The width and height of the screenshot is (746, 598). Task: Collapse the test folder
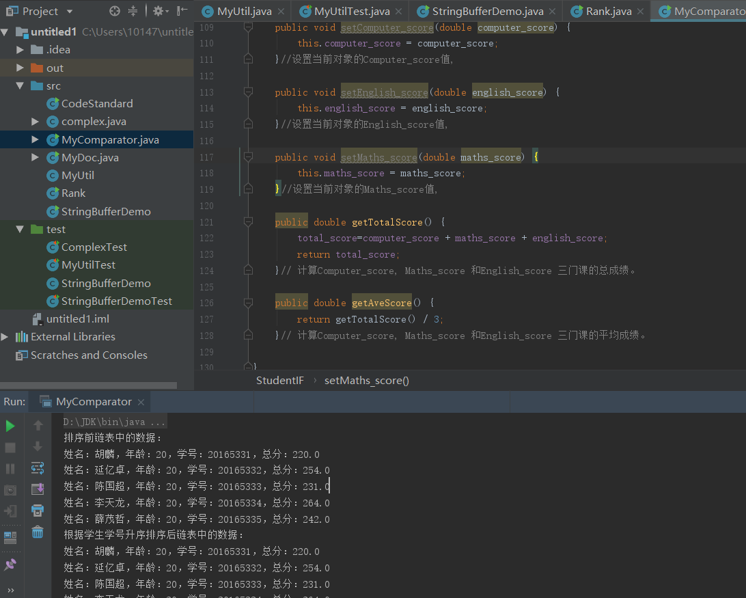(x=20, y=229)
